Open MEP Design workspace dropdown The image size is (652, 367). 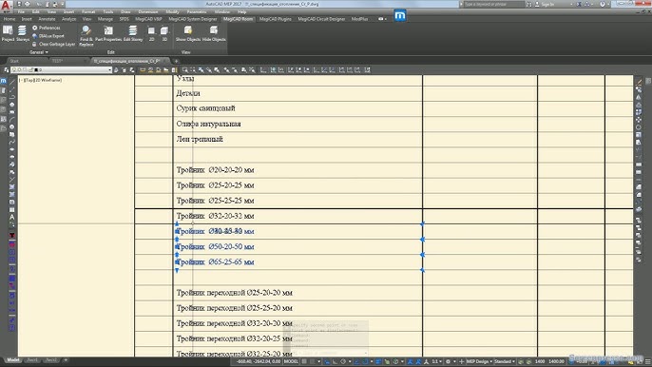click(x=479, y=361)
